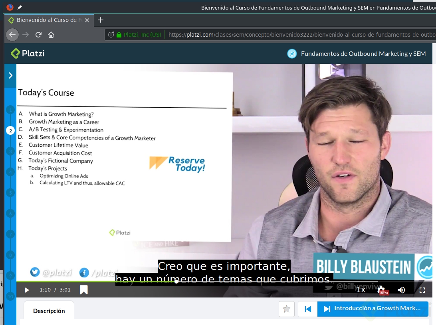The image size is (436, 325).
Task: Click the platzi.com URL address field
Action: point(302,35)
